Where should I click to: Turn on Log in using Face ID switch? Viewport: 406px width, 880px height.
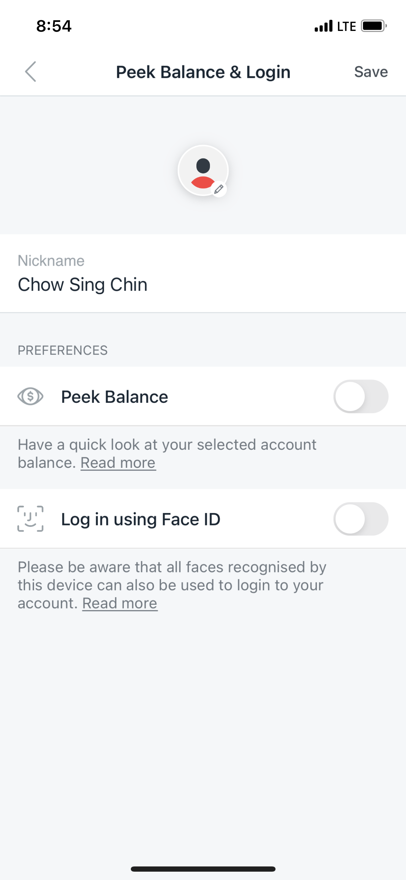tap(361, 519)
